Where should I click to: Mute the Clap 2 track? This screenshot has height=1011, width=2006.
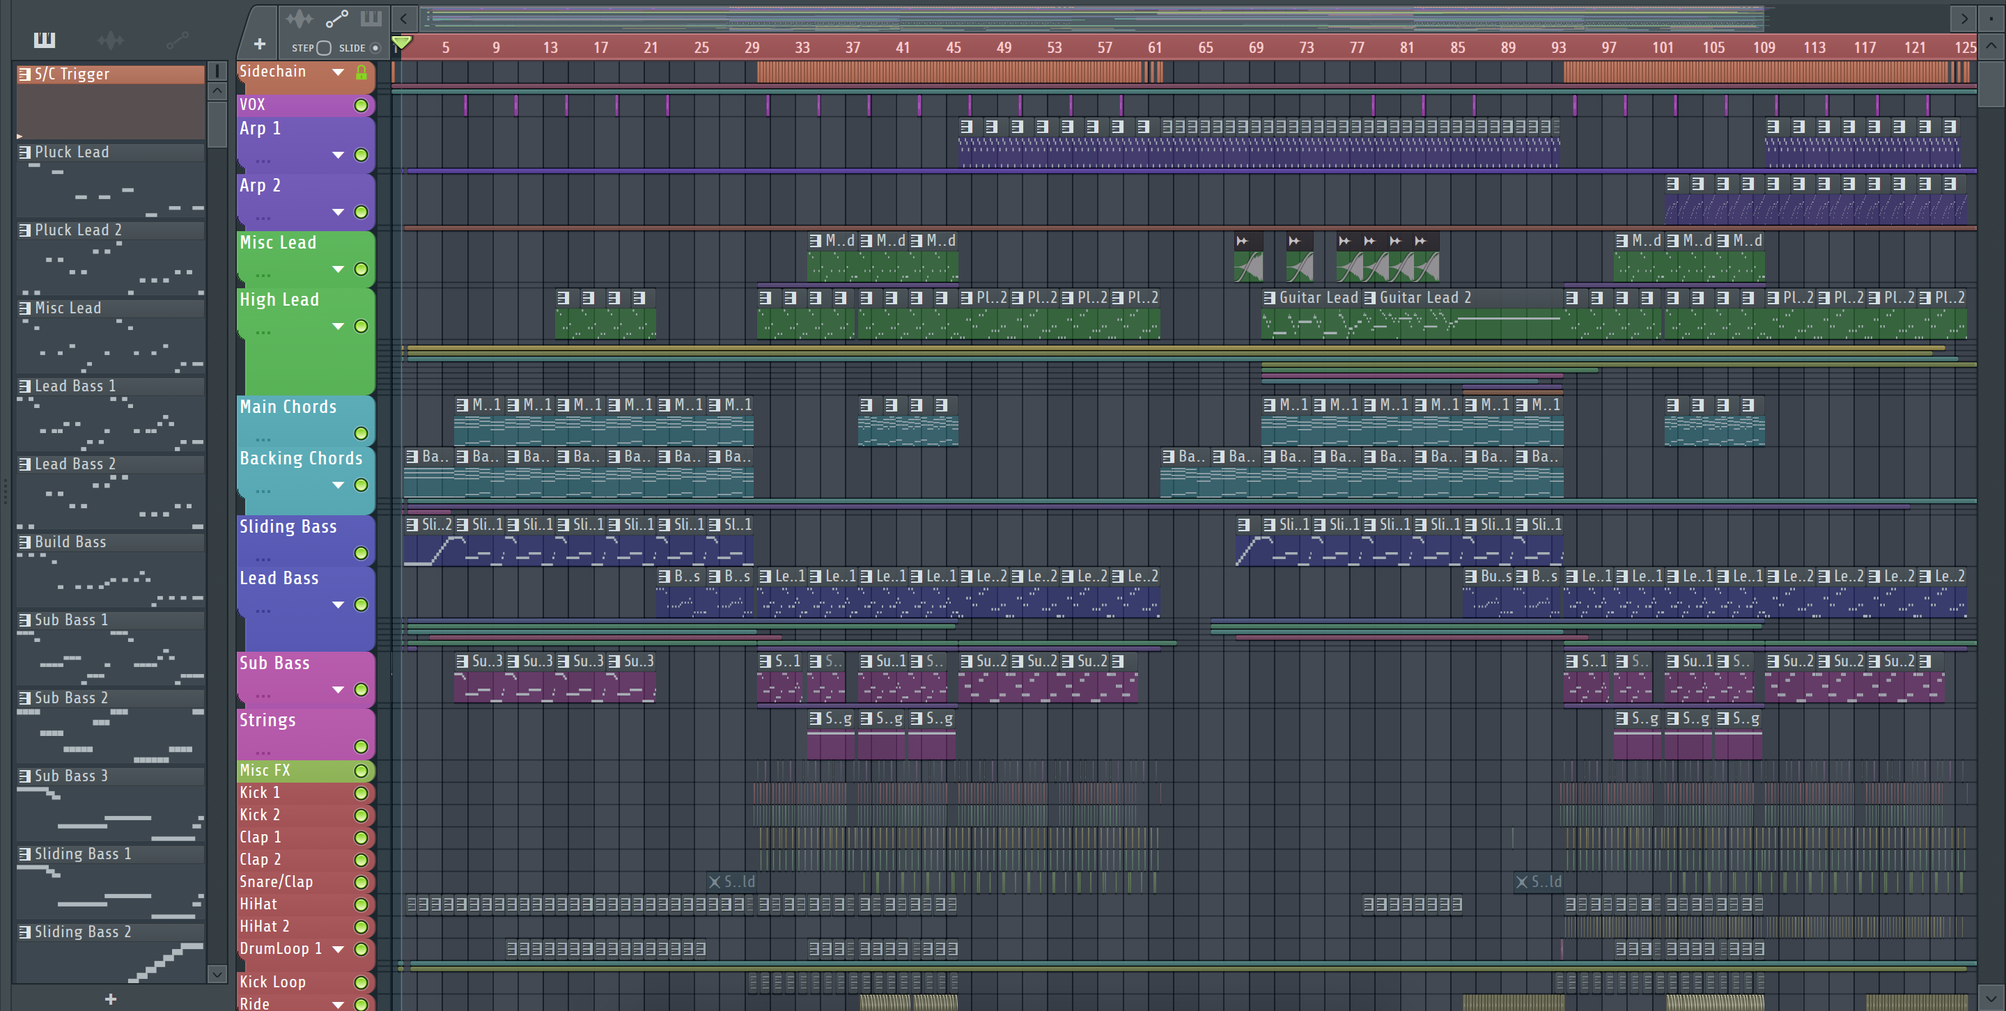point(361,861)
